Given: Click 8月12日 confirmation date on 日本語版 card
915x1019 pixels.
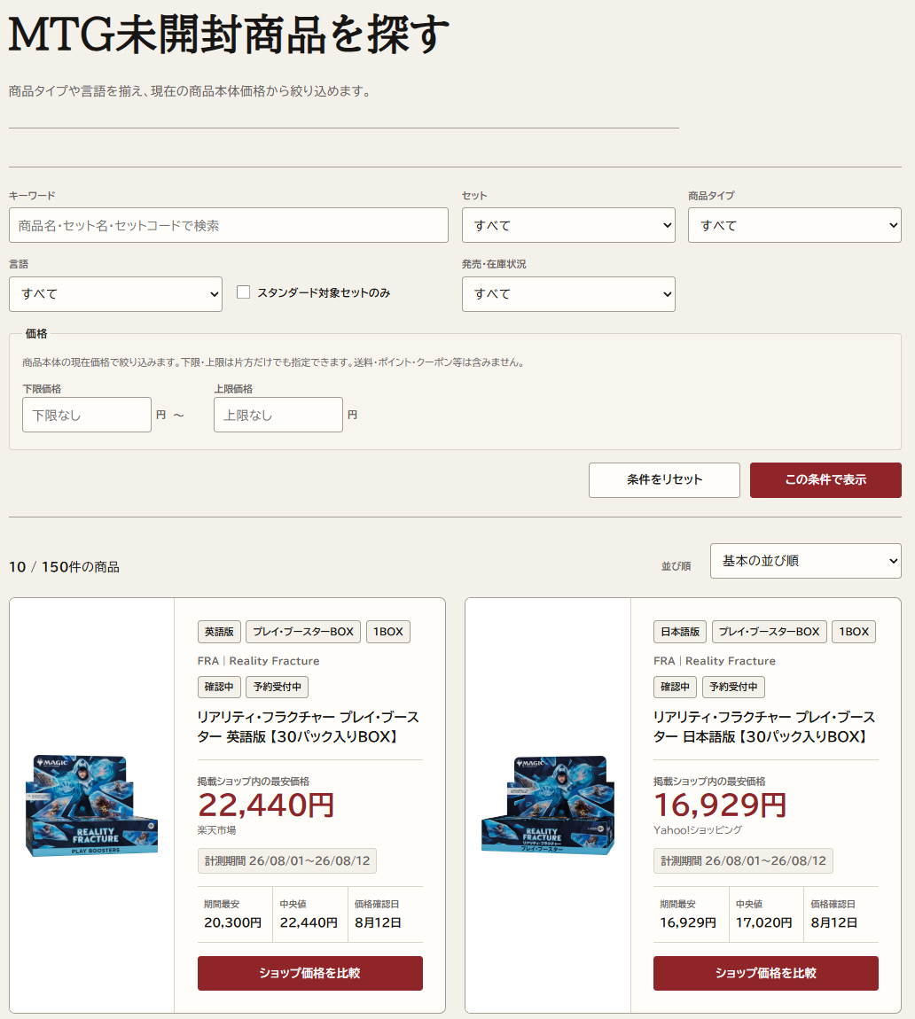Looking at the screenshot, I should tap(834, 922).
